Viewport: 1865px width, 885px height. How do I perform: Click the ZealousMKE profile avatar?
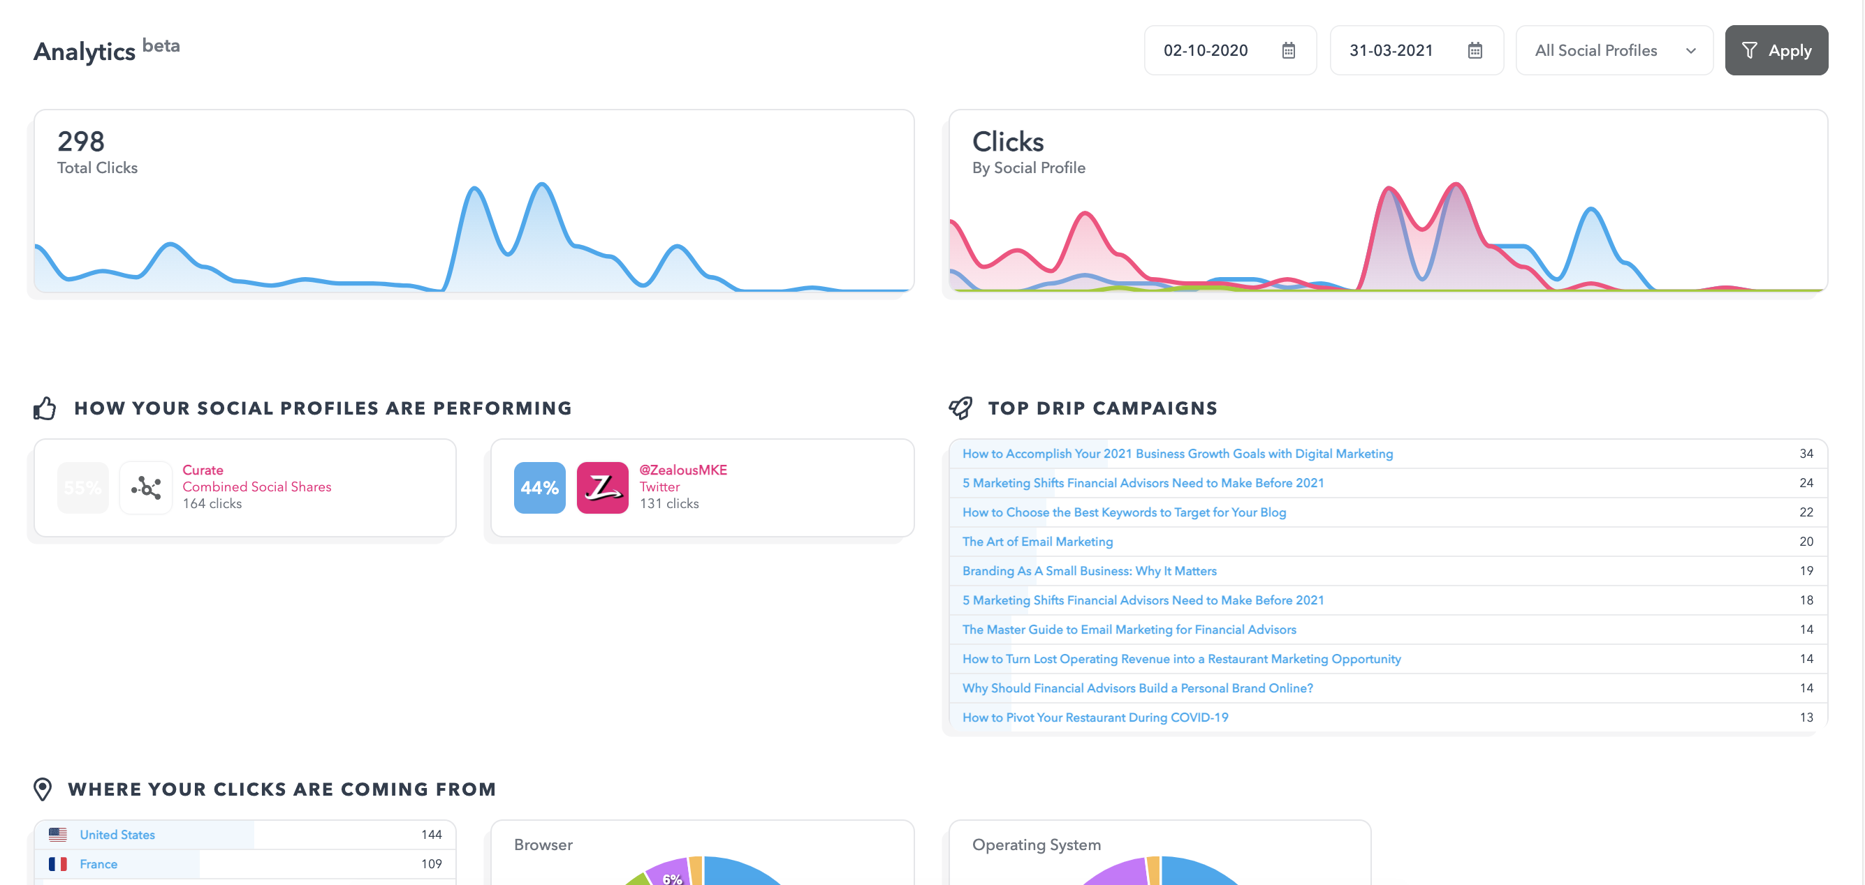coord(602,488)
